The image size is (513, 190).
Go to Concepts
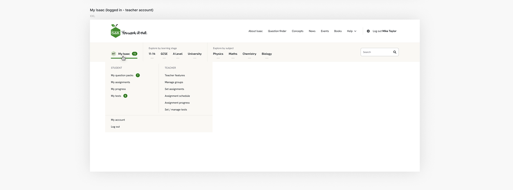tap(298, 31)
